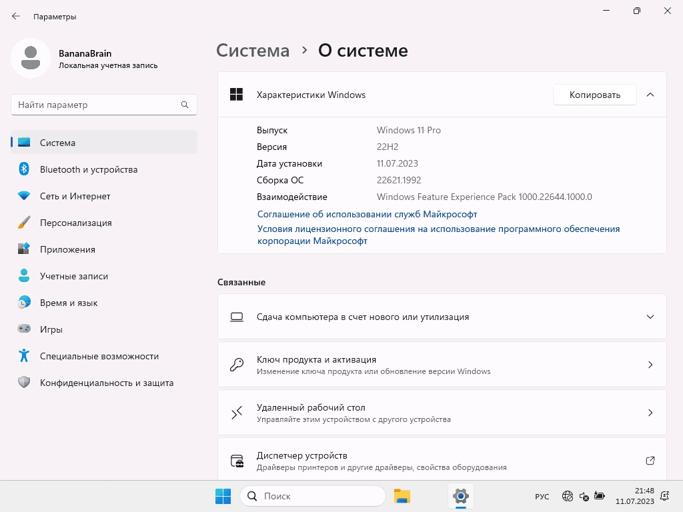This screenshot has width=683, height=512.
Task: Go back using the arrow icon
Action: (16, 16)
